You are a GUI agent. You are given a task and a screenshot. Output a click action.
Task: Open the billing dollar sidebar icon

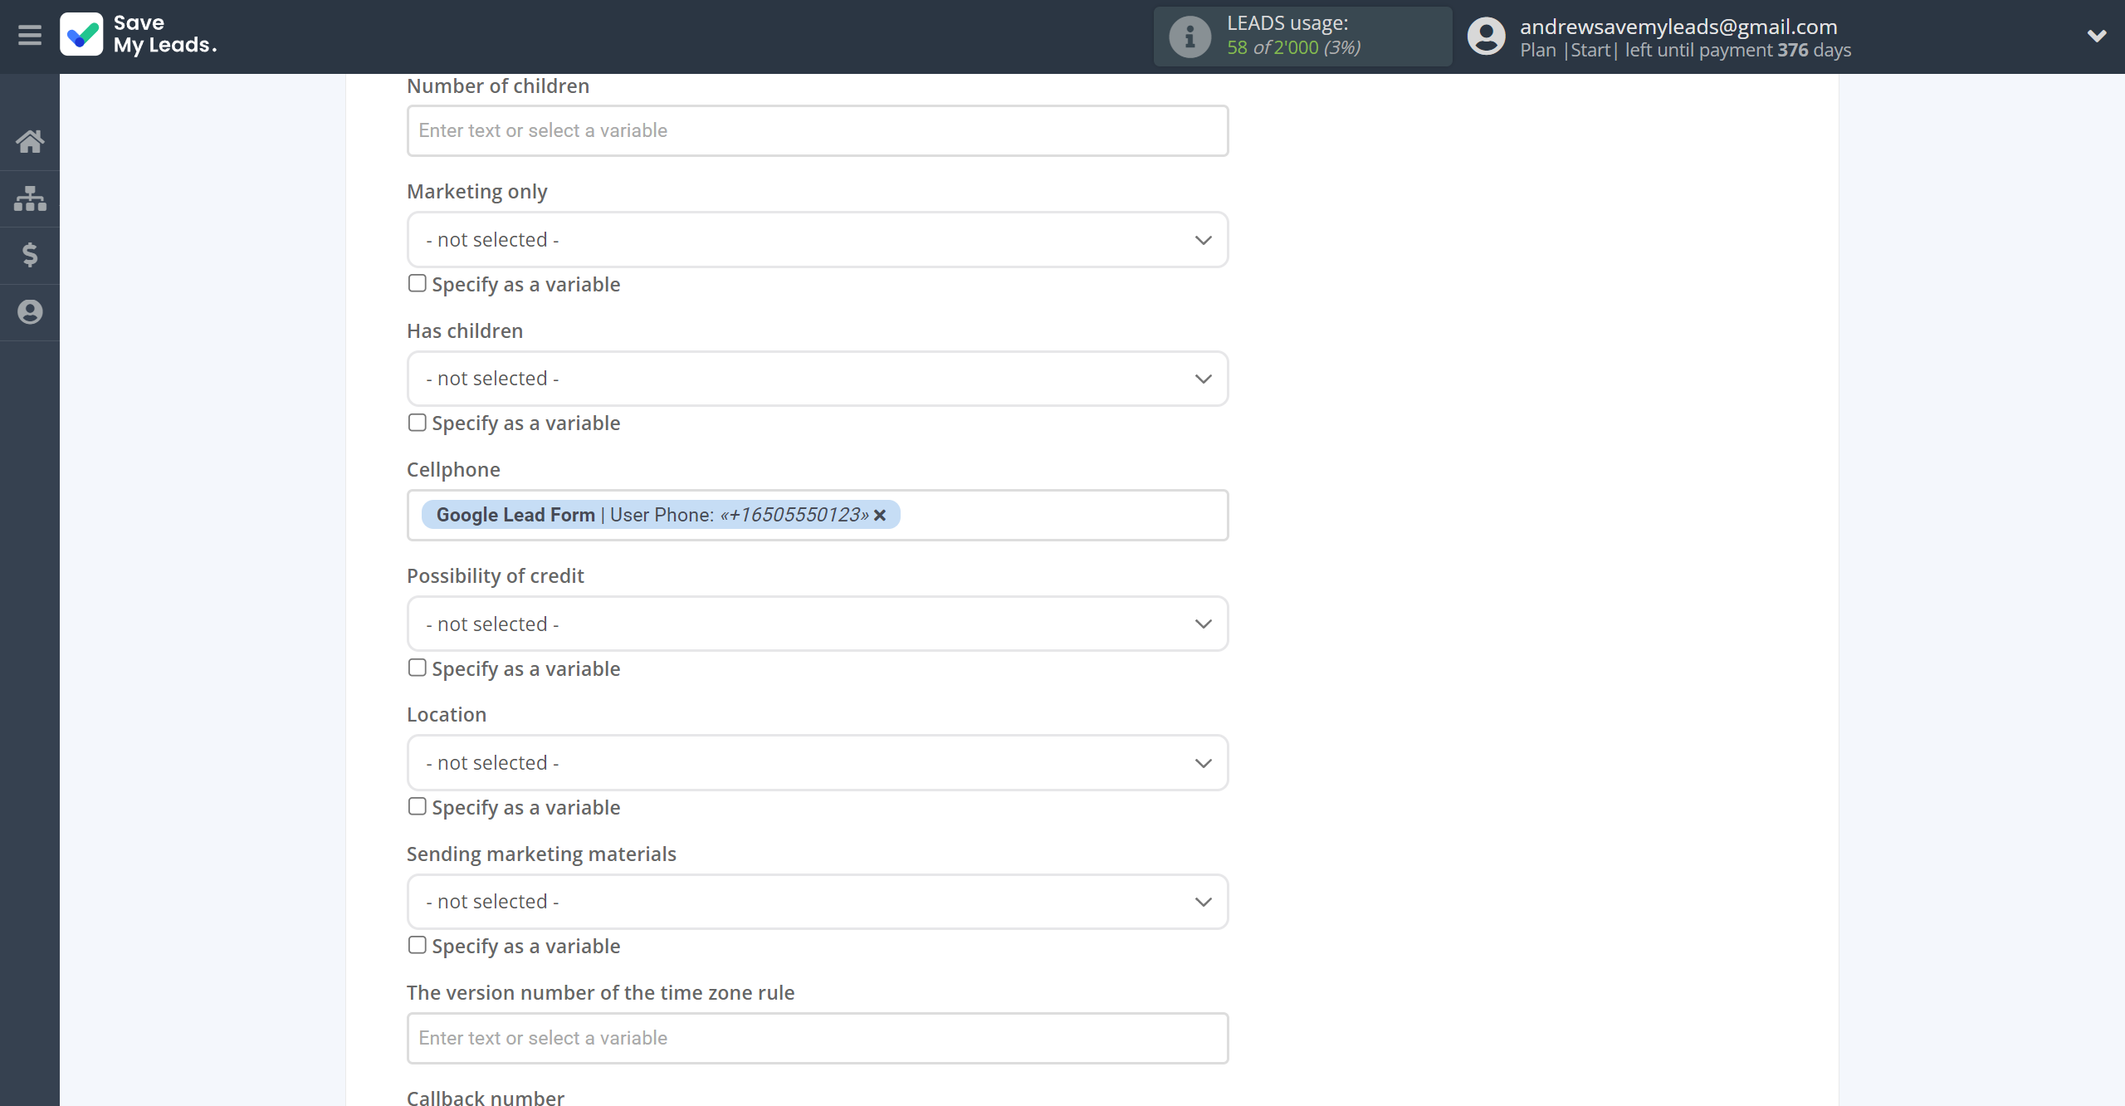[x=30, y=255]
